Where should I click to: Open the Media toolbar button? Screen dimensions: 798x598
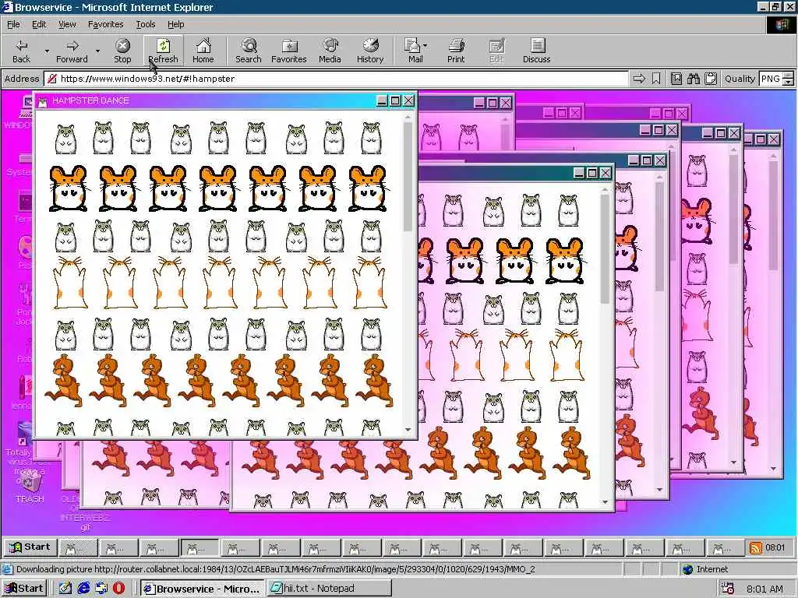click(x=330, y=51)
